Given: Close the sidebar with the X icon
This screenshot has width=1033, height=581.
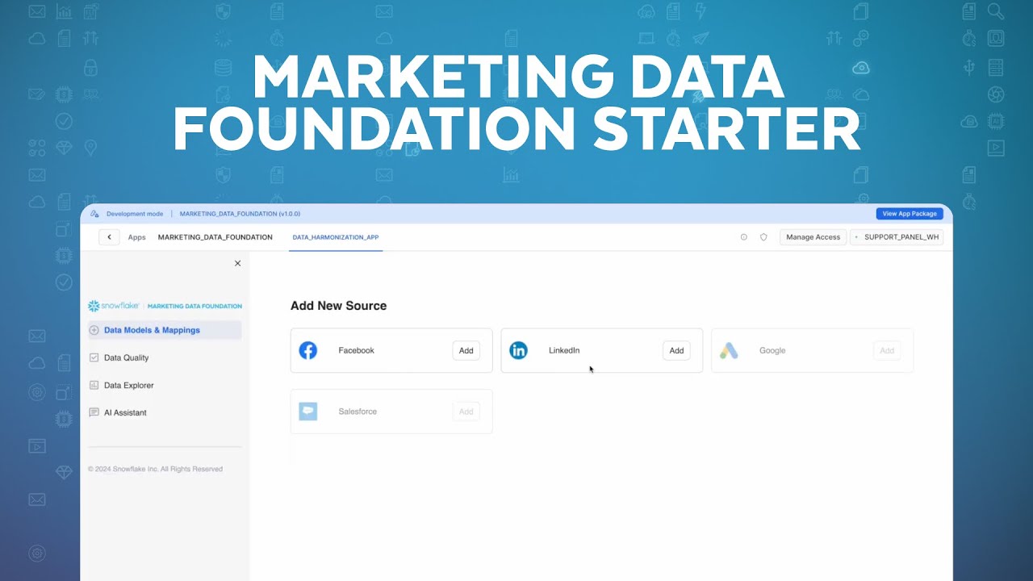Looking at the screenshot, I should 237,263.
